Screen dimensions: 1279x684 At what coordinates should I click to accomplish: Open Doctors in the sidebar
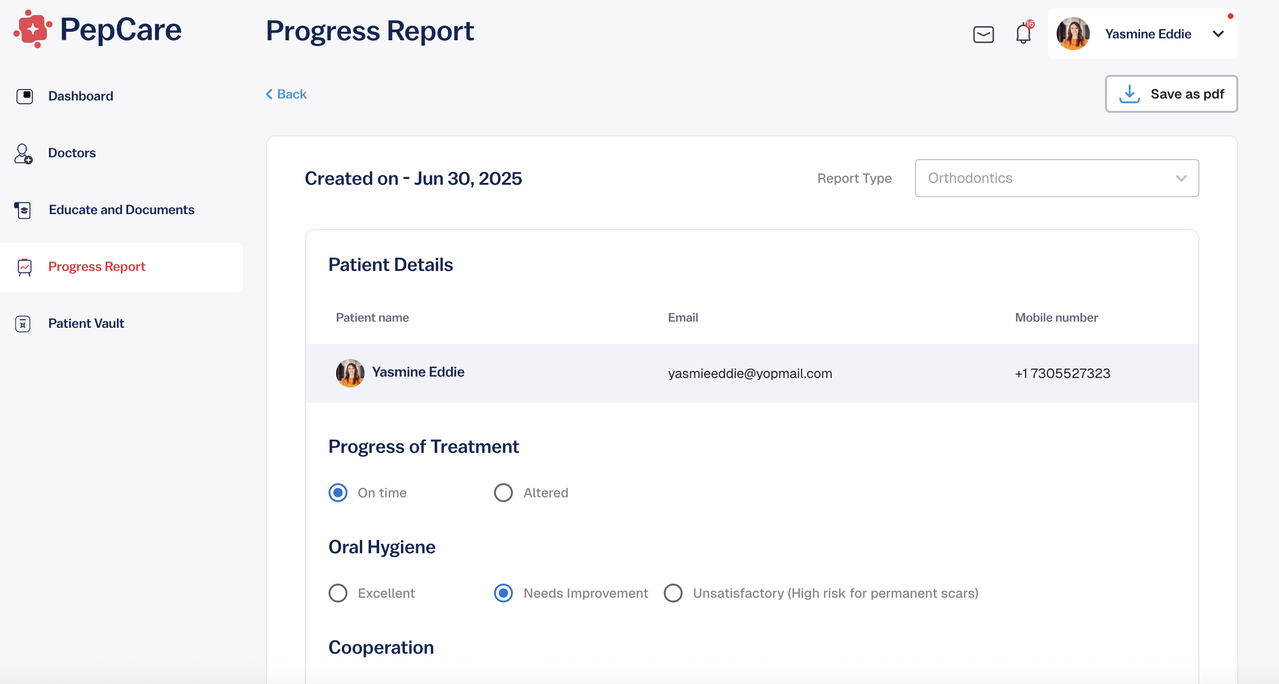point(72,153)
